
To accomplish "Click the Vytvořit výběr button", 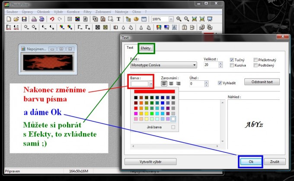I will pyautogui.click(x=150, y=162).
